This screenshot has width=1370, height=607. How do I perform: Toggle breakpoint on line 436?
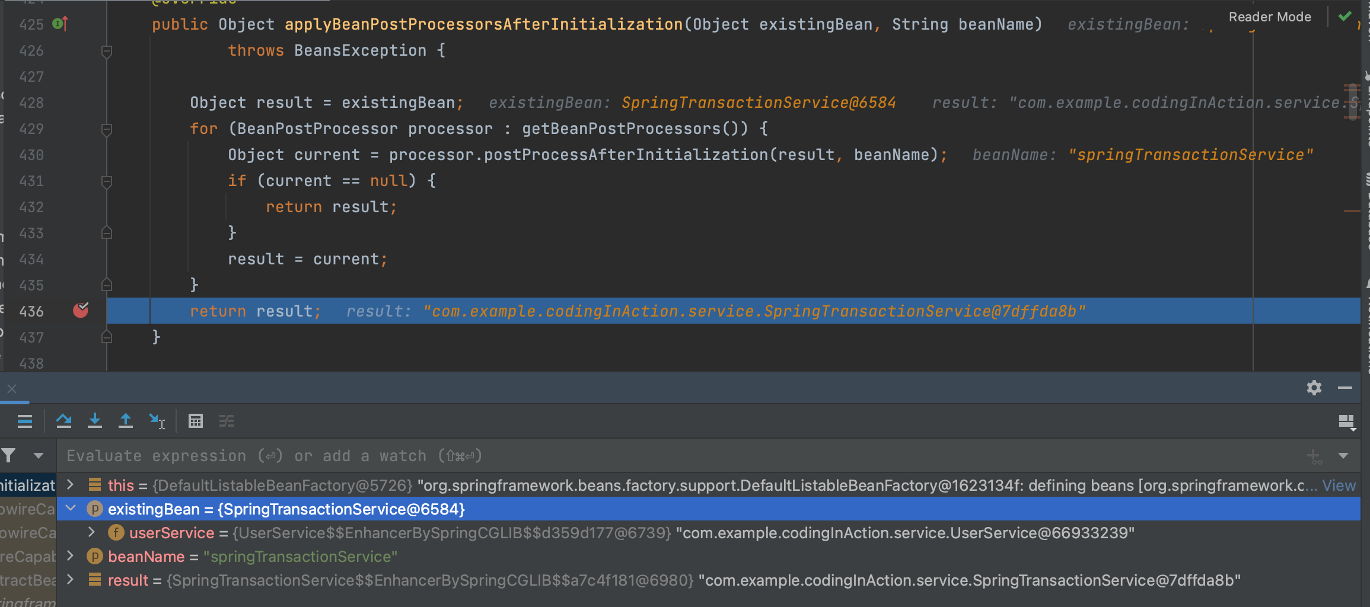pyautogui.click(x=81, y=311)
